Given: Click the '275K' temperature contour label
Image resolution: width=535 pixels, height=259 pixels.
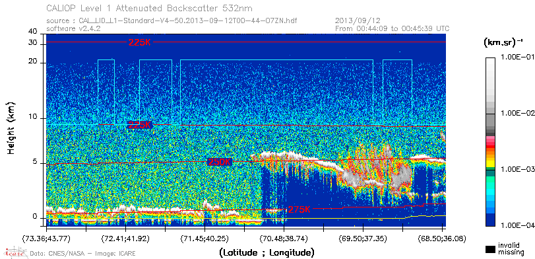Looking at the screenshot, I should click(x=299, y=209).
